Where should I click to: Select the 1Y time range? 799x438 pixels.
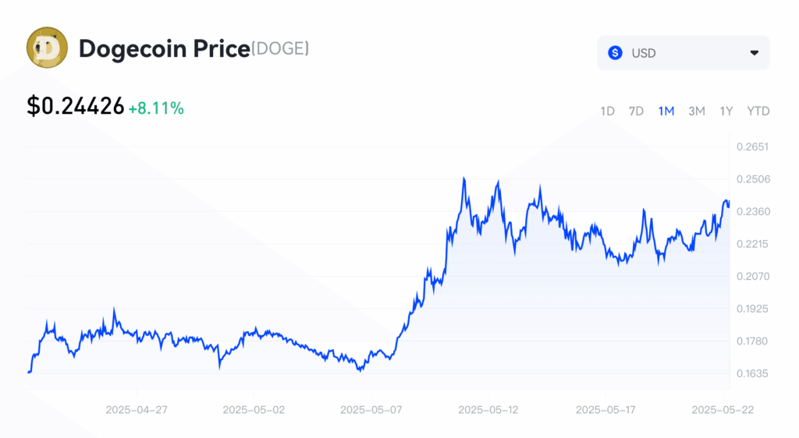coord(726,111)
